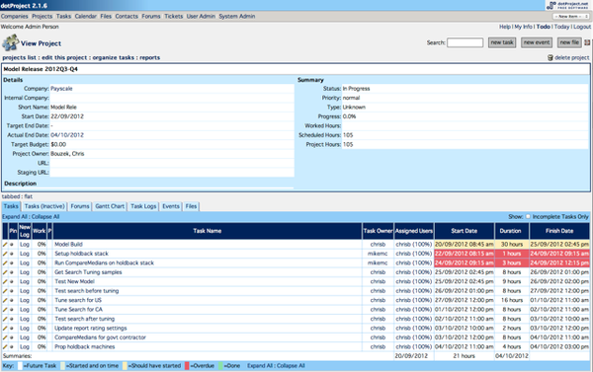Viewport: 593px width, 372px height.
Task: Pin the Prop holdback machines task
Action: click(x=12, y=346)
